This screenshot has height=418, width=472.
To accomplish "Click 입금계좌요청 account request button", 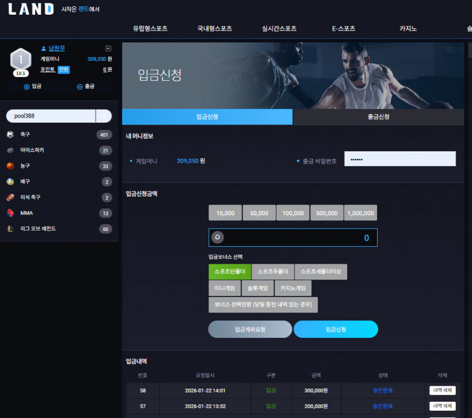I will [250, 329].
